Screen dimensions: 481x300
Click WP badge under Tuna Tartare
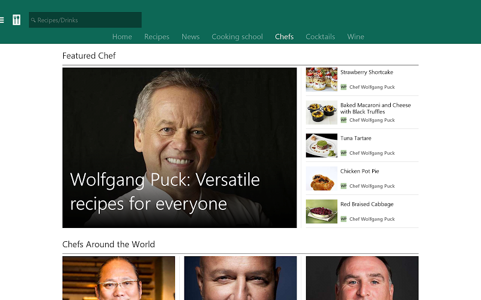[344, 153]
